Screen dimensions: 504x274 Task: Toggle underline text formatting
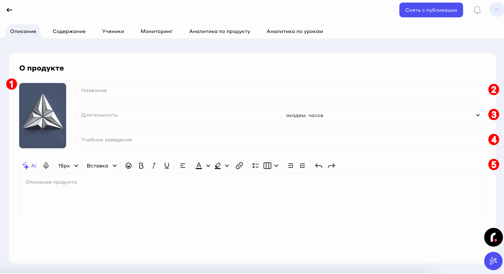pos(167,166)
